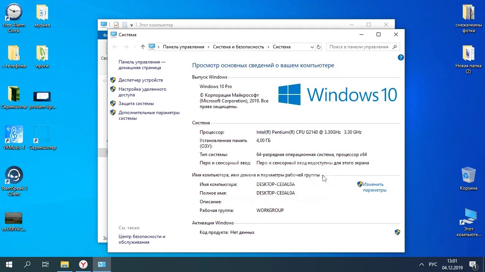Expand Quick Access toolbar dropdown in Этот компьютер
Viewport: 485px width, 272px height.
[x=131, y=25]
